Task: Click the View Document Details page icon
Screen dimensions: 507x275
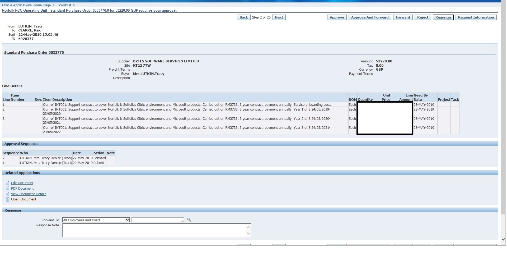Action: coord(7,194)
